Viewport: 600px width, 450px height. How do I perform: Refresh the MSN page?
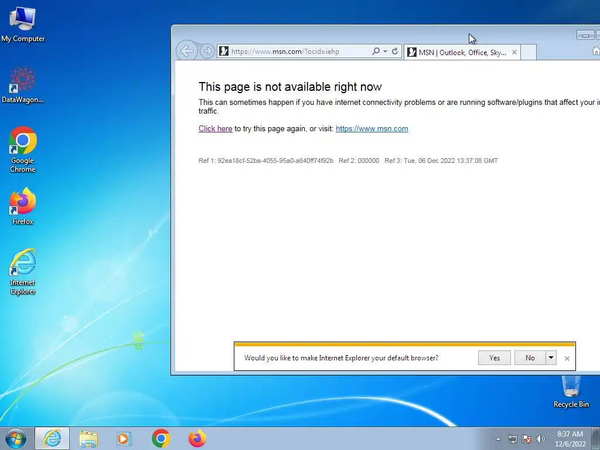395,52
